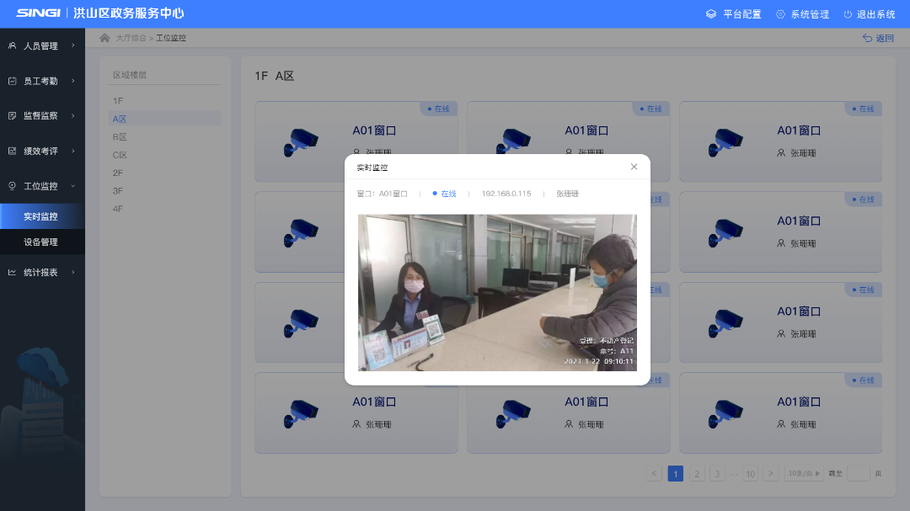Select the 工位监控 sidebar menu
This screenshot has height=511, width=910.
(42, 186)
